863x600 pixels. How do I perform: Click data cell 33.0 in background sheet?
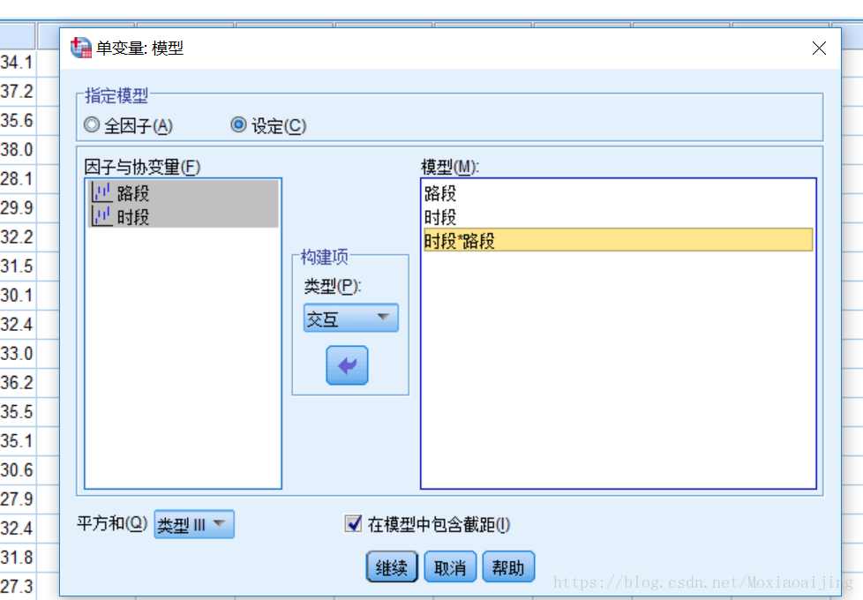pyautogui.click(x=17, y=354)
